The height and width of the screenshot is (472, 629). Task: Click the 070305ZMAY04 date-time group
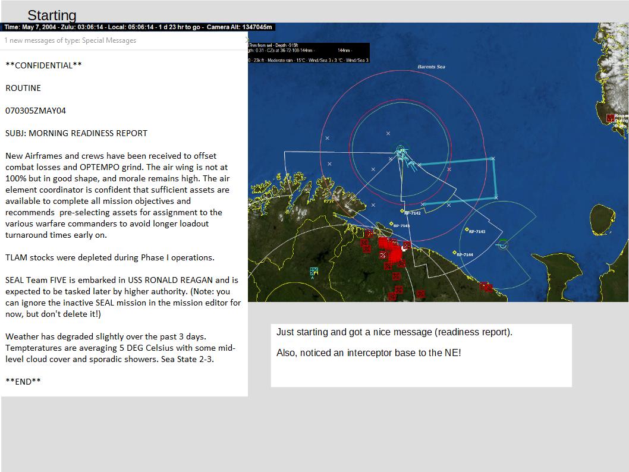click(x=36, y=111)
